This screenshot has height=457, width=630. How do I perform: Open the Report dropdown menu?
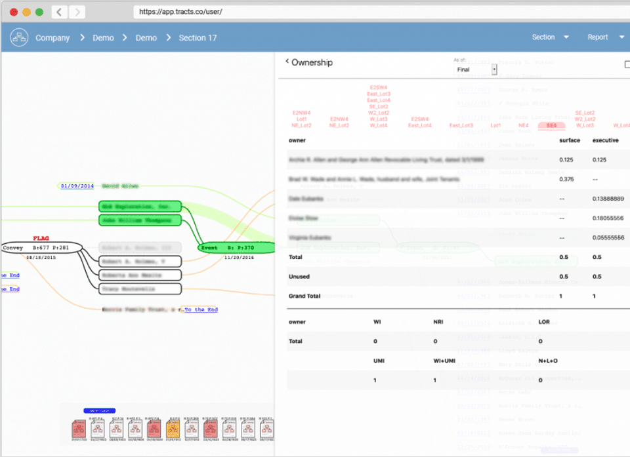pyautogui.click(x=606, y=37)
